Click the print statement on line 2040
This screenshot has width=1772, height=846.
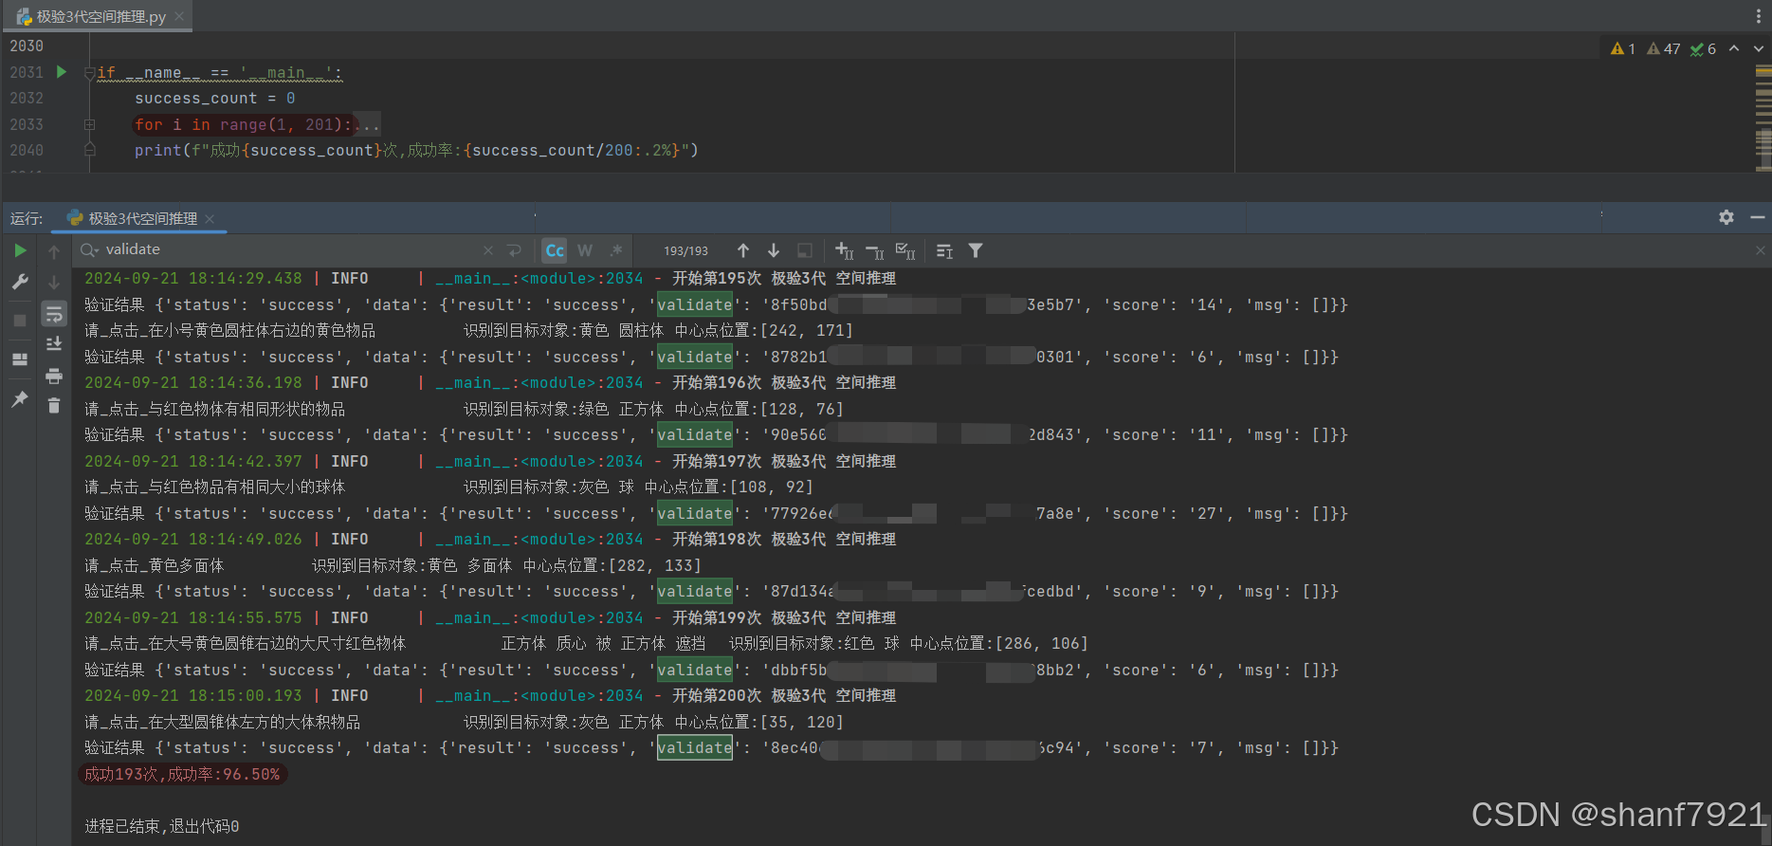(x=416, y=150)
